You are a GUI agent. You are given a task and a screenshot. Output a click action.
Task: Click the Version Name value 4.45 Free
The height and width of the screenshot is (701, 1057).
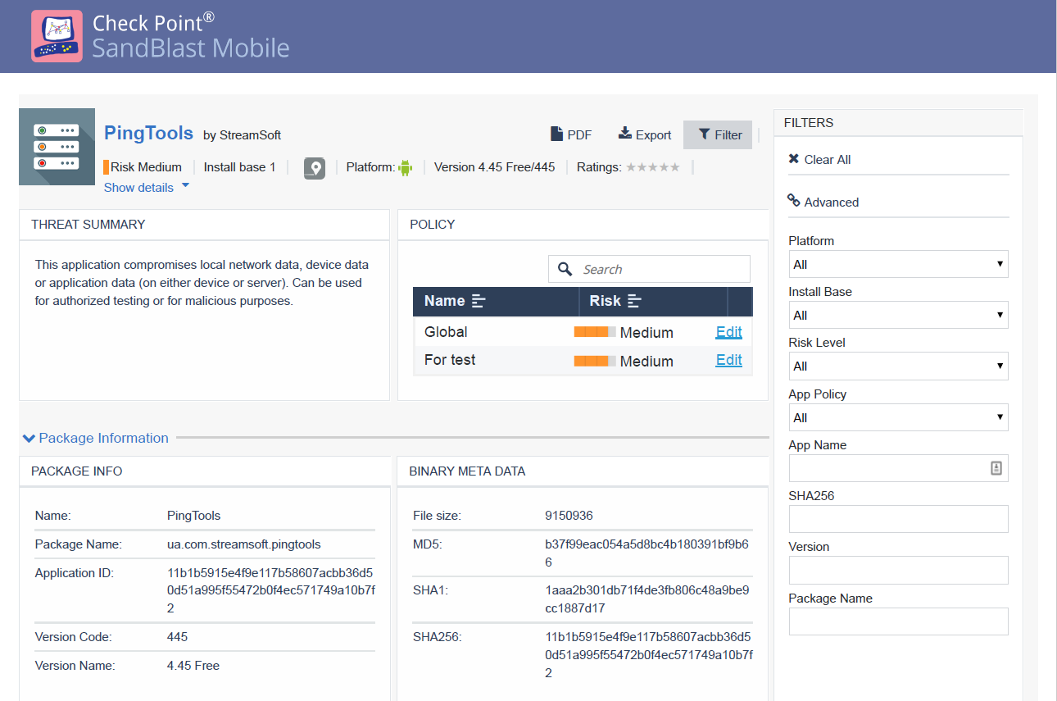pos(193,666)
